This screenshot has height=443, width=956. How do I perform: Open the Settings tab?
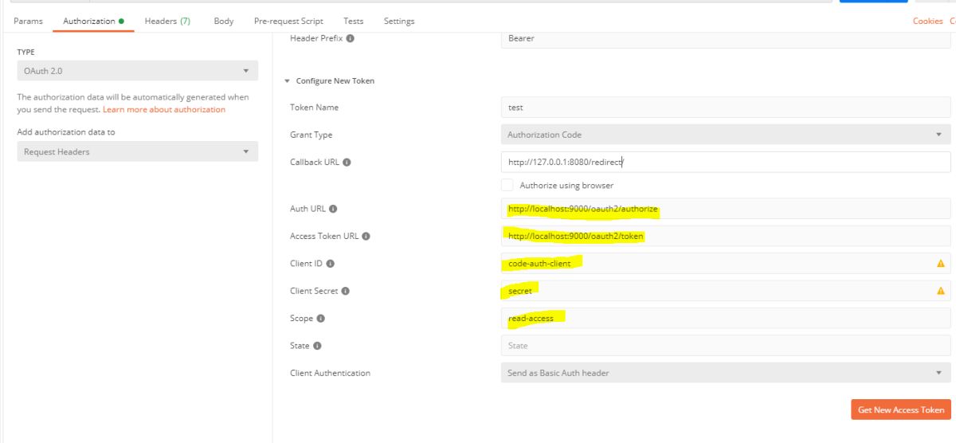399,22
